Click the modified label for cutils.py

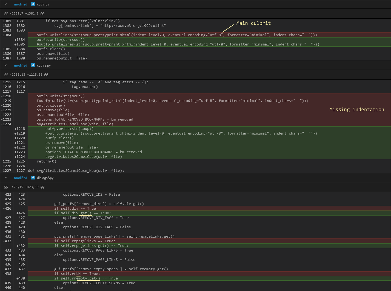pyautogui.click(x=21, y=4)
